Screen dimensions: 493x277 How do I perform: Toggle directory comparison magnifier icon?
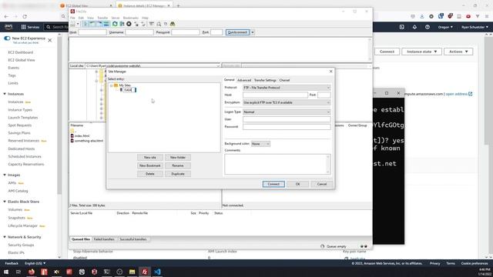pyautogui.click(x=159, y=24)
